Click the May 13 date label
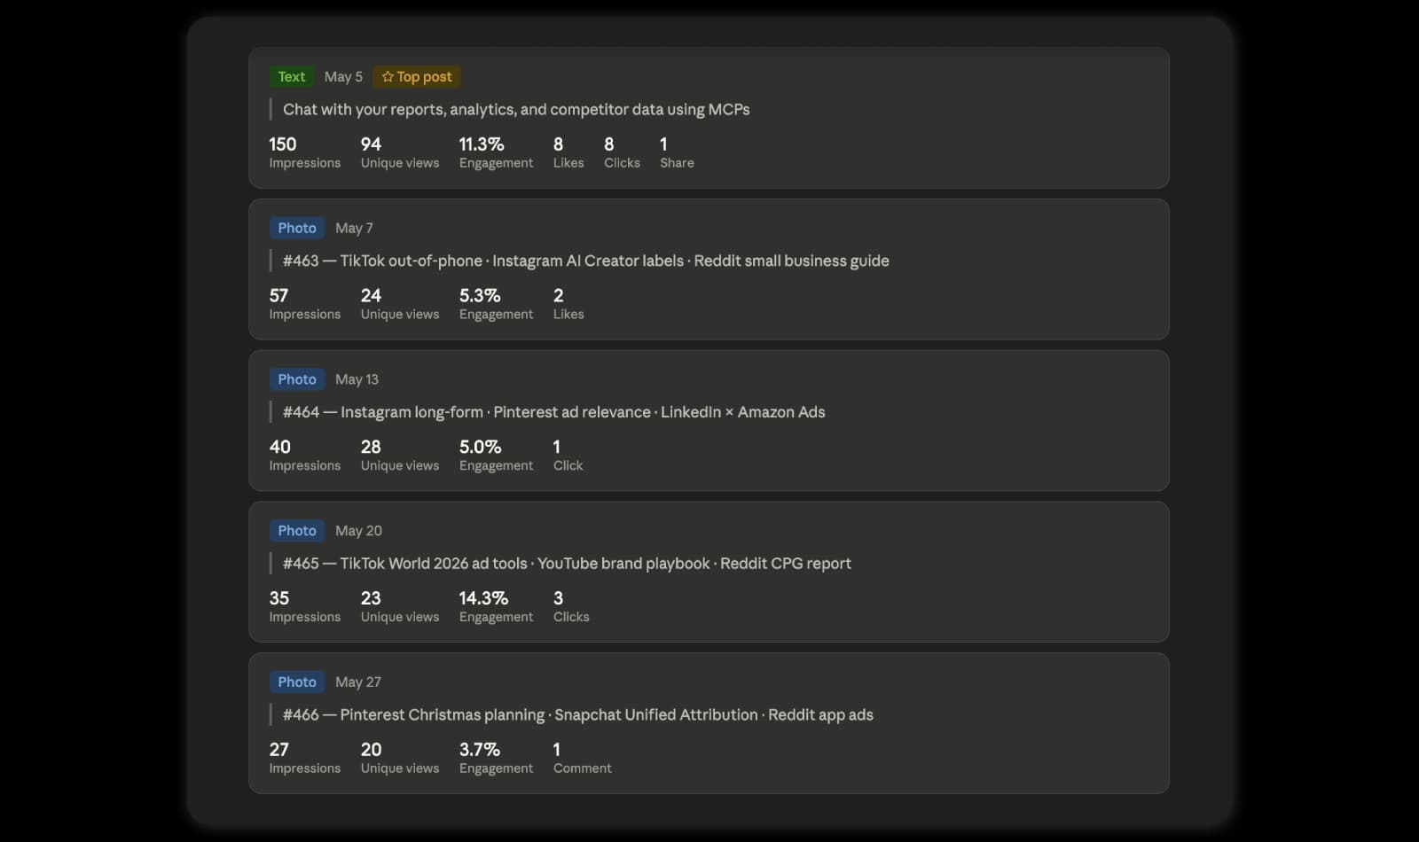 tap(357, 379)
